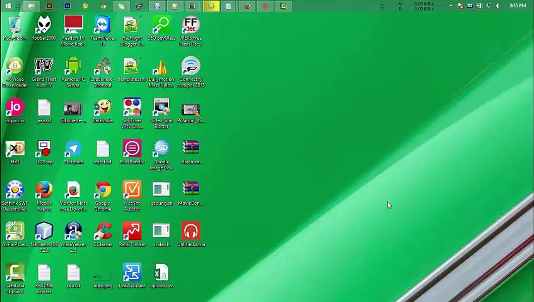534x302 pixels.
Task: Open Adobe Illustrator from the taskbar
Action: tap(49, 6)
